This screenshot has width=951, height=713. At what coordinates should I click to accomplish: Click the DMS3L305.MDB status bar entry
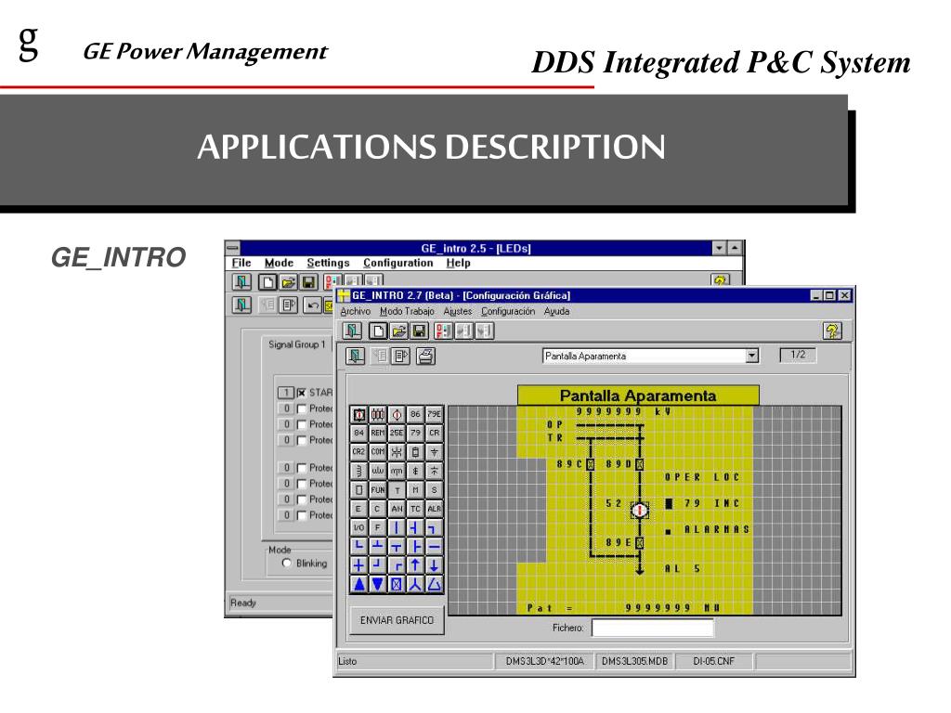[x=634, y=661]
